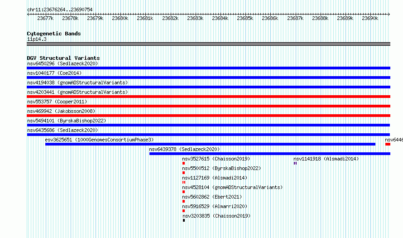Open the nsv4528104 (gnomADStructuralVariants) label
Screen dimensions: 403x238
coord(232,187)
